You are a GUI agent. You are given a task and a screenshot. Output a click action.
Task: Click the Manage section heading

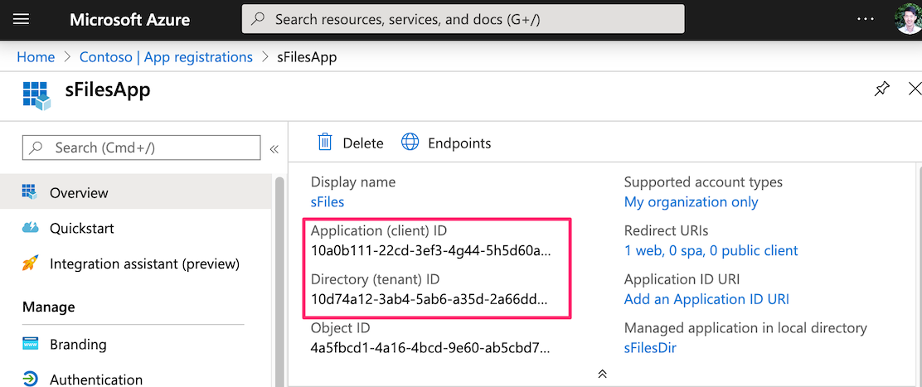click(48, 307)
